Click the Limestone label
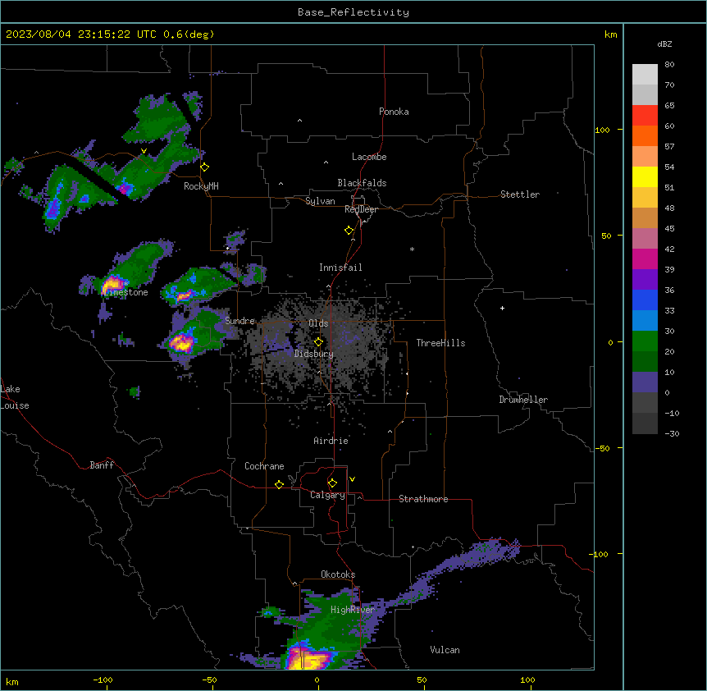707x691 pixels. pyautogui.click(x=125, y=292)
